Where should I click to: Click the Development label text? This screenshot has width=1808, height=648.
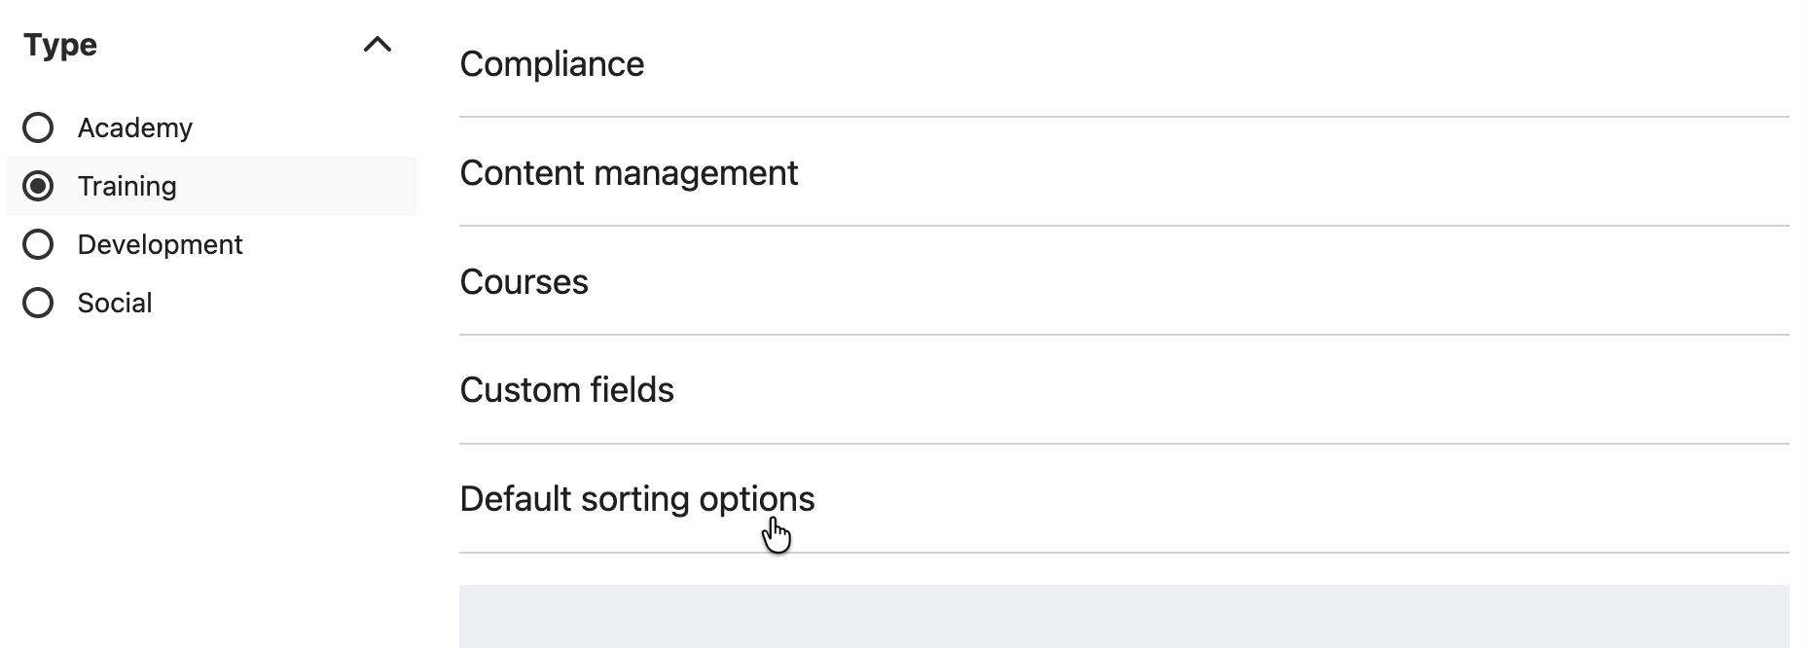160,244
